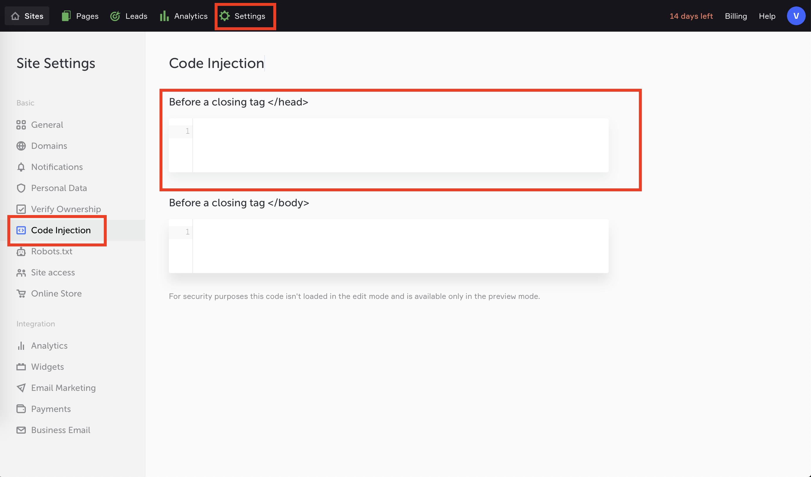
Task: Click the Personal Data shield icon
Action: [x=21, y=188]
